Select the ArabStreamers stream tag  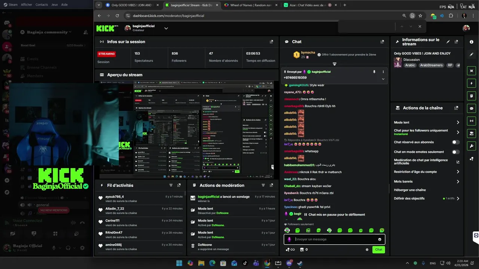coord(431,65)
